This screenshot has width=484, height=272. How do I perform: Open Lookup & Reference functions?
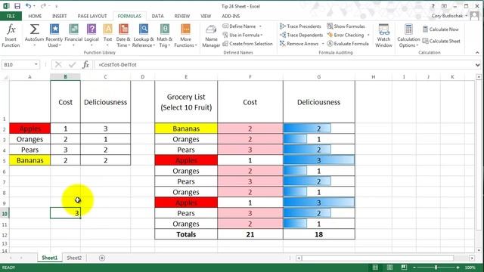[x=144, y=36]
